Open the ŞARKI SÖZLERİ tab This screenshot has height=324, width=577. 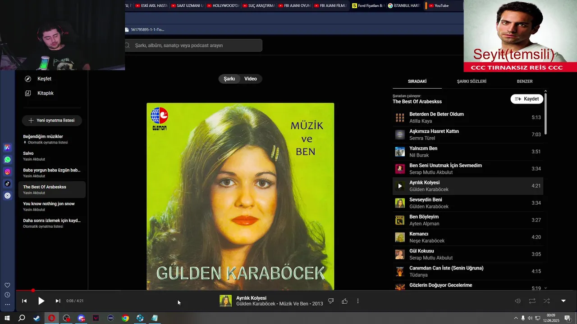472,81
